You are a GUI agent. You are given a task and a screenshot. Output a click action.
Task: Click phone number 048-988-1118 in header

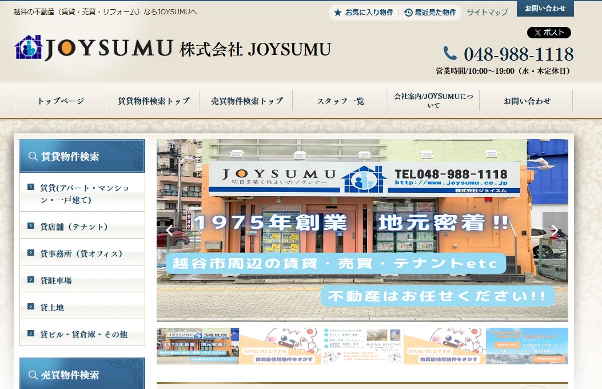point(519,54)
